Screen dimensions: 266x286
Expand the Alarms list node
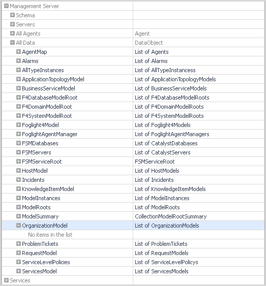tap(18, 61)
